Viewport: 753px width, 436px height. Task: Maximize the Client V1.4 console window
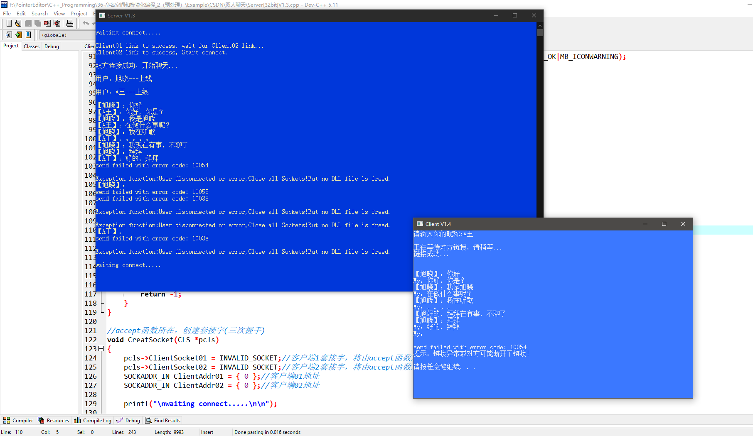664,224
